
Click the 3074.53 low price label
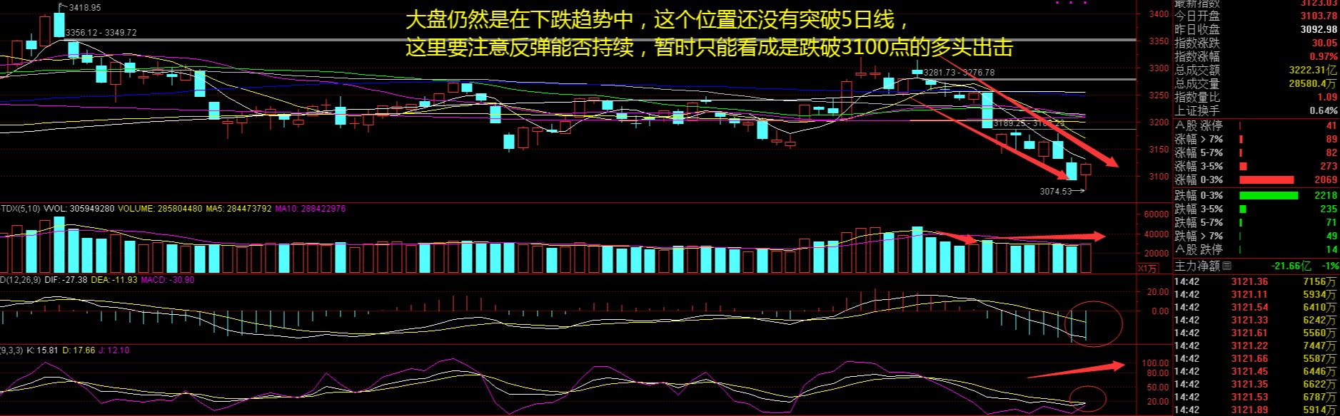click(x=1056, y=191)
